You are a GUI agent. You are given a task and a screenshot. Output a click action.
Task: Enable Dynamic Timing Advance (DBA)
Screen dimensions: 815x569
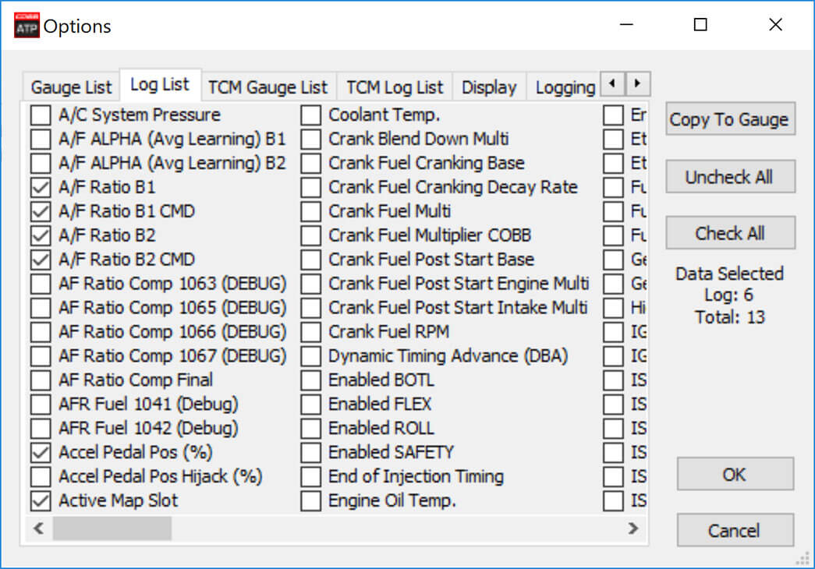coord(309,356)
